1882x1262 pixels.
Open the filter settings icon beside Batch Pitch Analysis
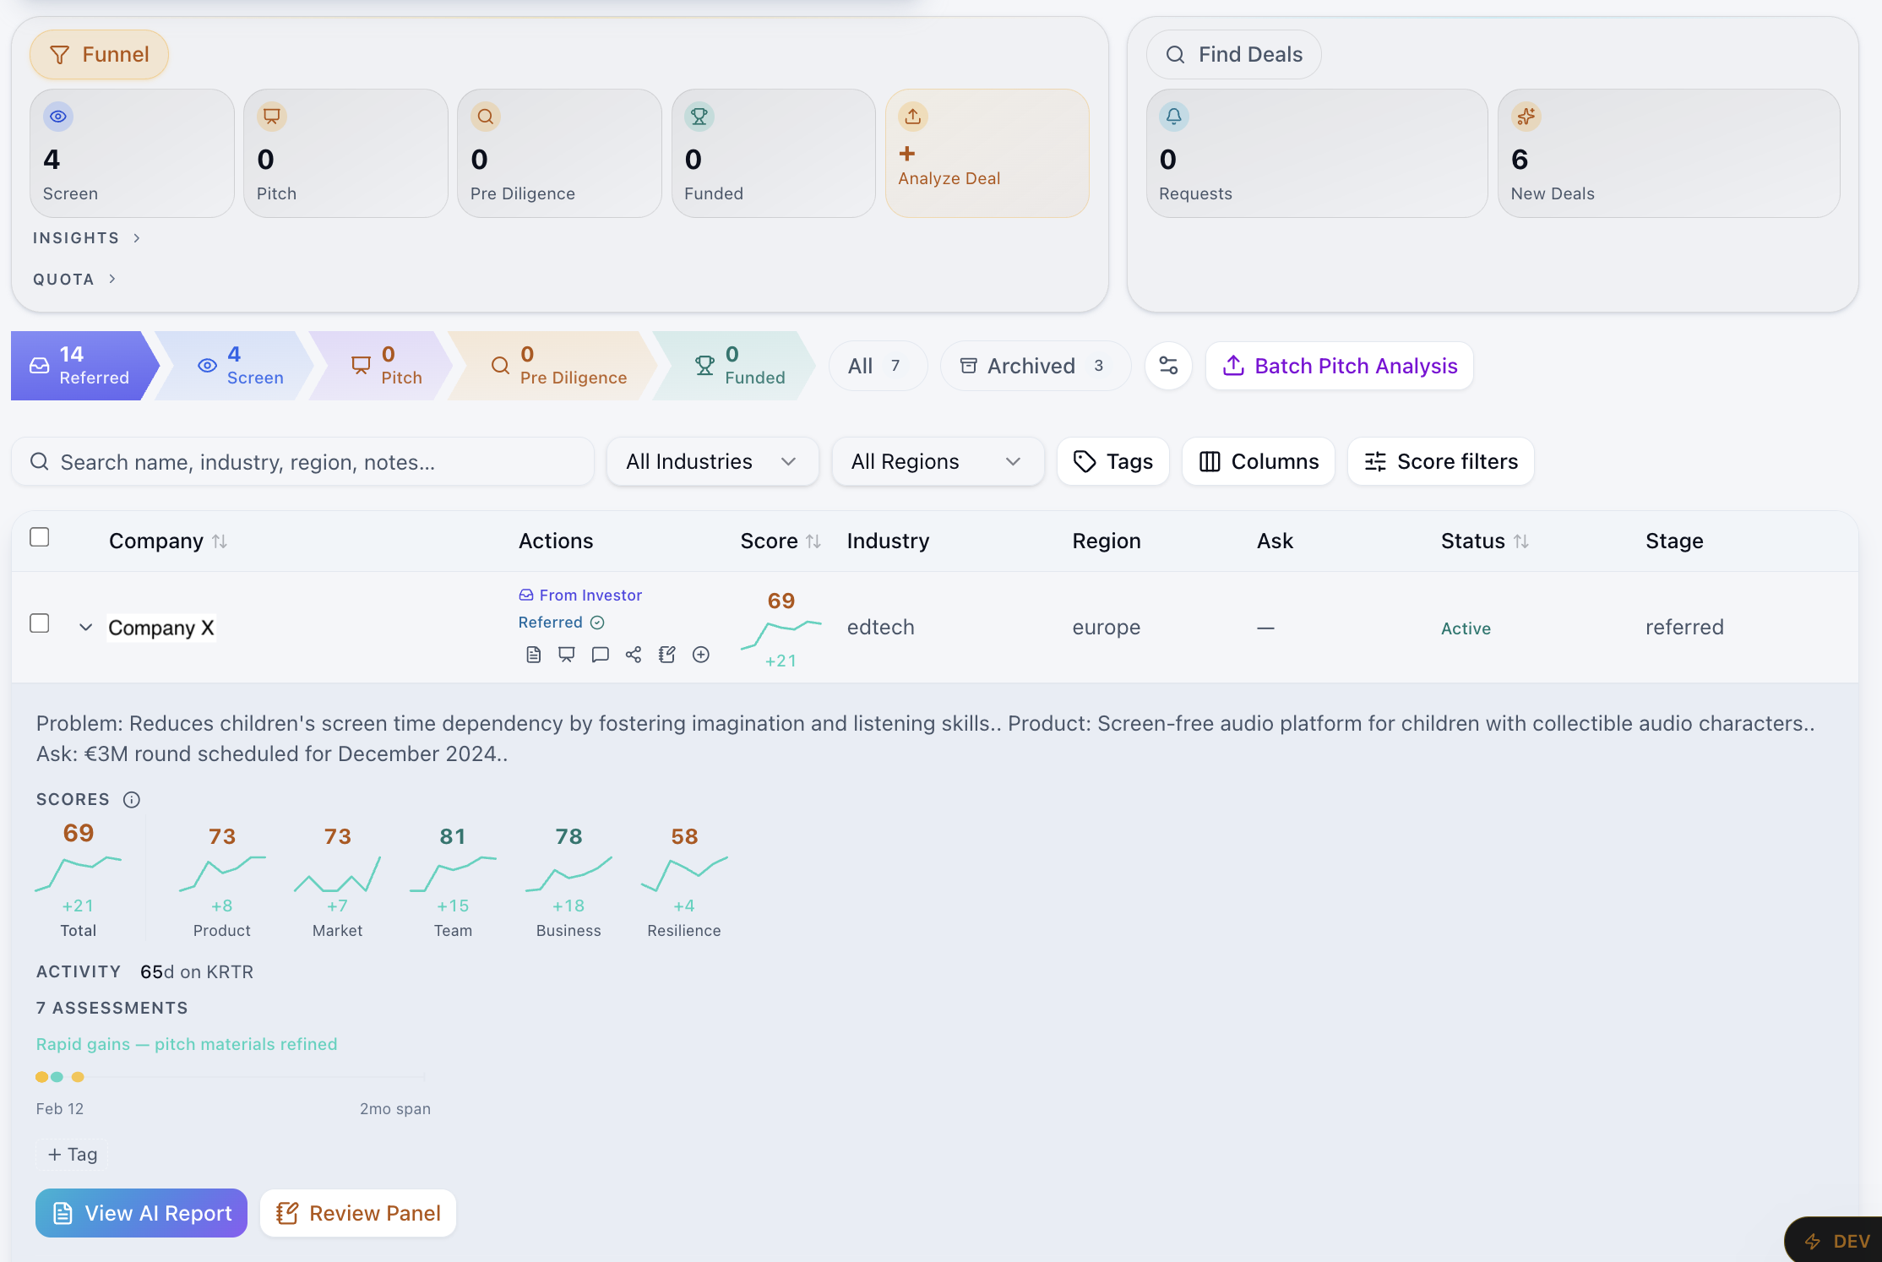(x=1168, y=366)
